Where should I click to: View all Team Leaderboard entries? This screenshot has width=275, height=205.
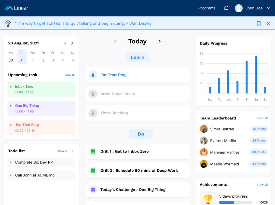tap(262, 118)
